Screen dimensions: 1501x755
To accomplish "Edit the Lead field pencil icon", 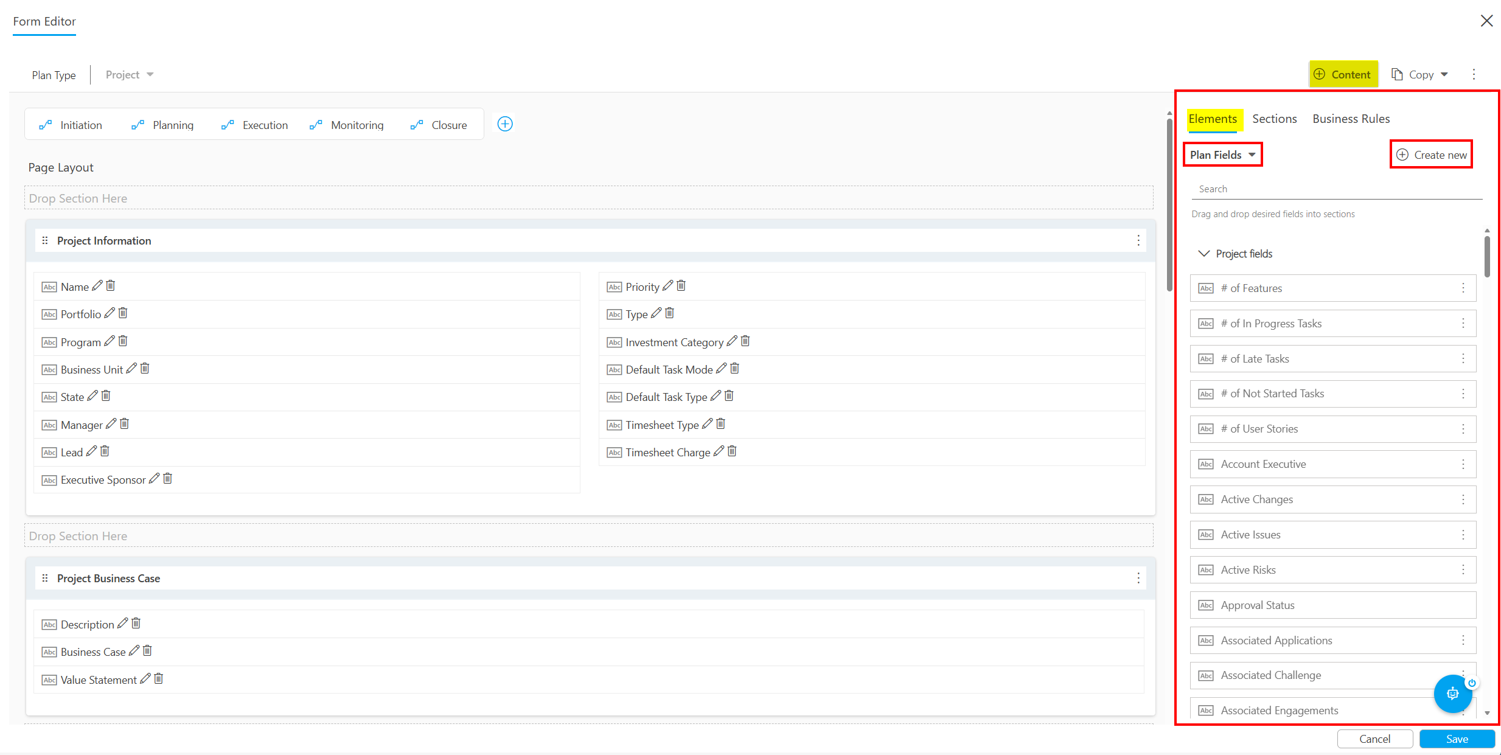I will click(x=91, y=451).
